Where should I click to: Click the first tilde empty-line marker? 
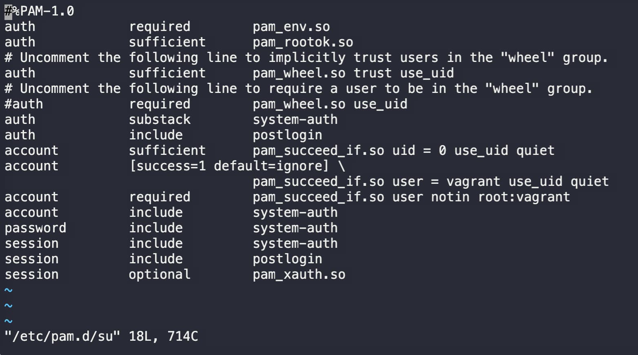click(x=9, y=290)
